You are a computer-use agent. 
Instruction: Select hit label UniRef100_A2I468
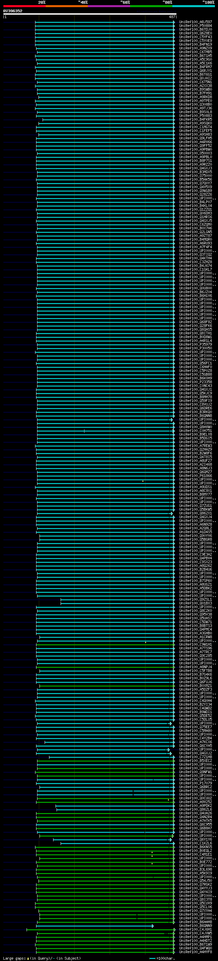point(195,464)
